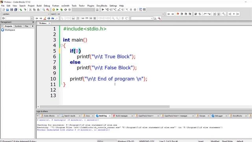Switch to the Symbols tab
The height and width of the screenshot is (142, 252).
pyautogui.click(x=18, y=26)
